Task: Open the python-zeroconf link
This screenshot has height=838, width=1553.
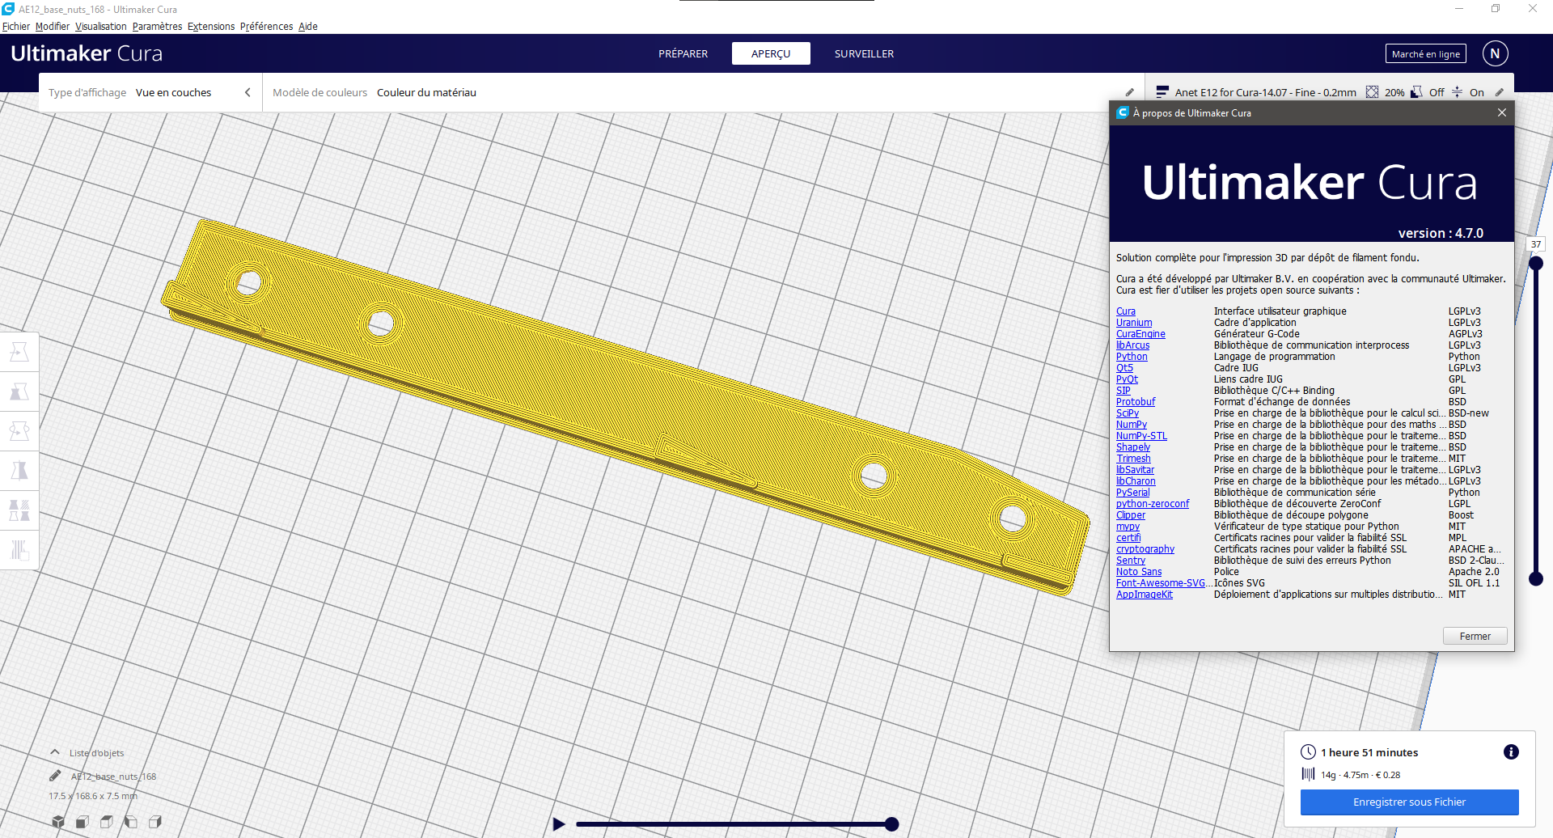Action: [1153, 504]
